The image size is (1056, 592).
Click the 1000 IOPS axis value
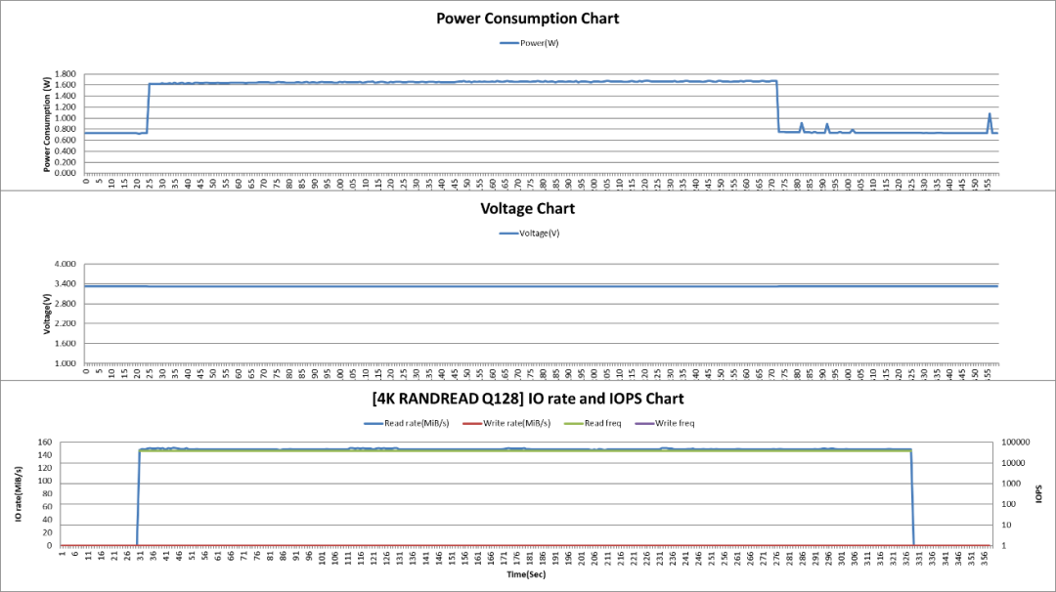[x=1011, y=484]
